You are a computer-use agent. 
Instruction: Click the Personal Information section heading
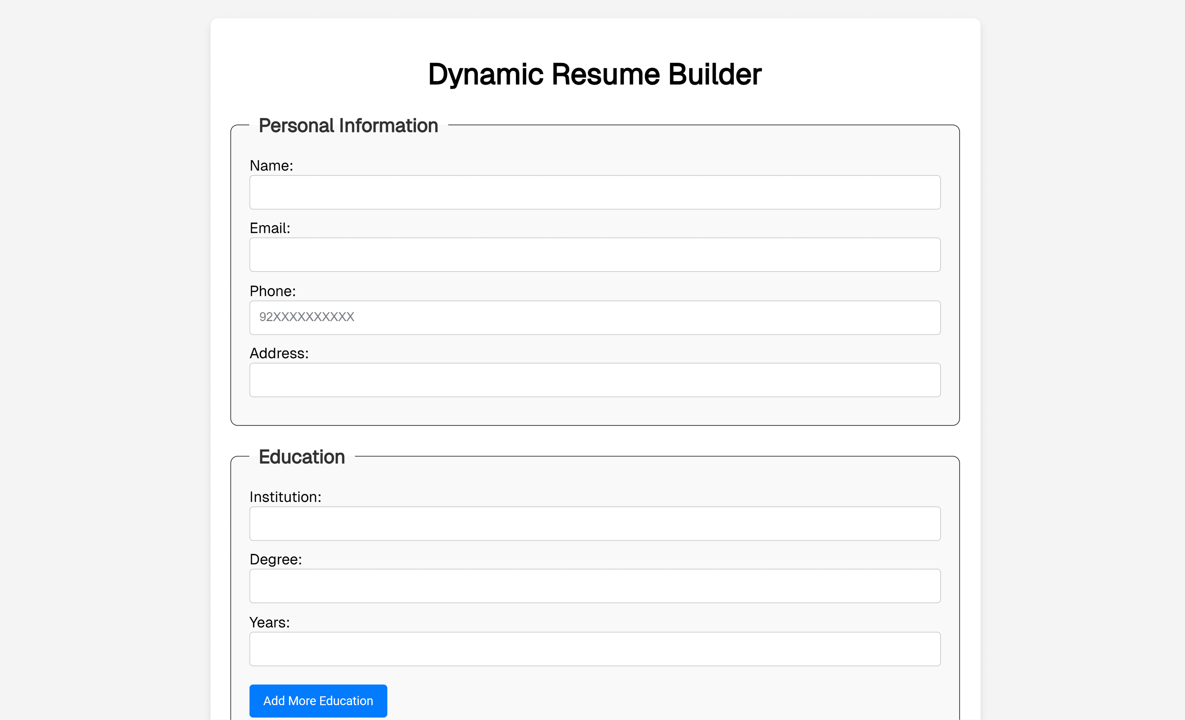[348, 126]
